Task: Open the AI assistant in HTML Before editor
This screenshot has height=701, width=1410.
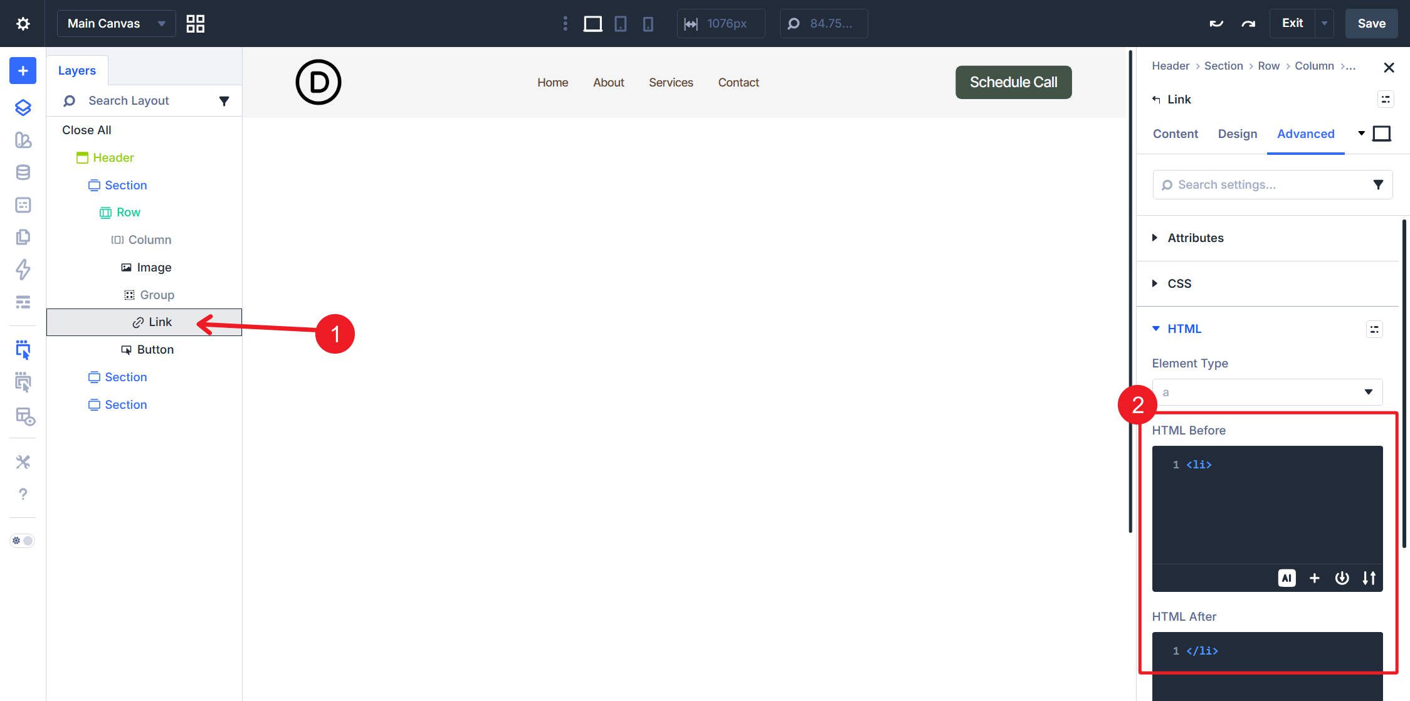Action: coord(1287,577)
